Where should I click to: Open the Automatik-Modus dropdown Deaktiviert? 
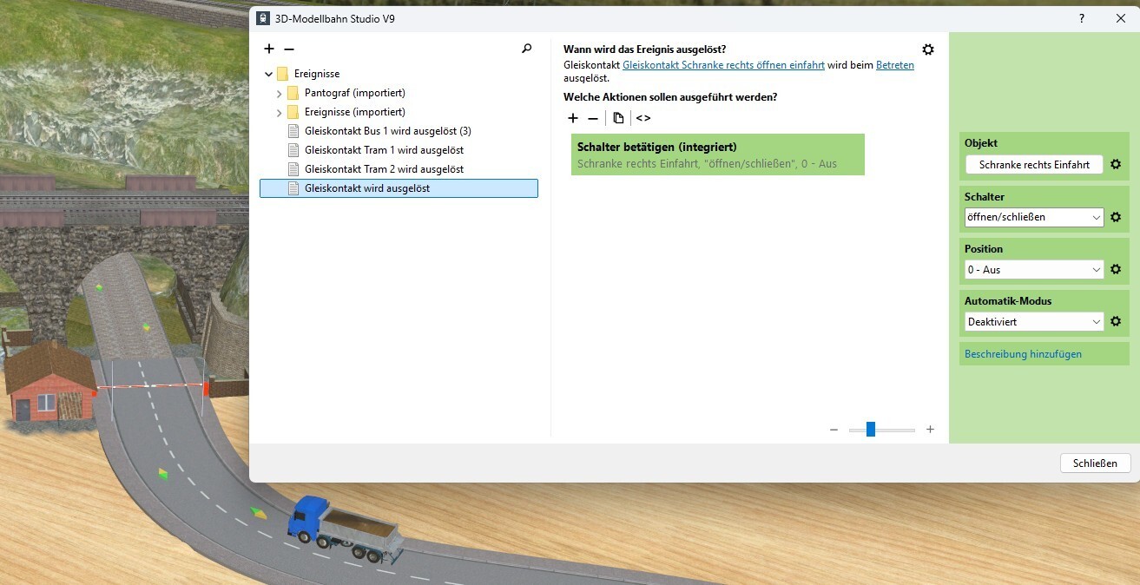[1034, 321]
